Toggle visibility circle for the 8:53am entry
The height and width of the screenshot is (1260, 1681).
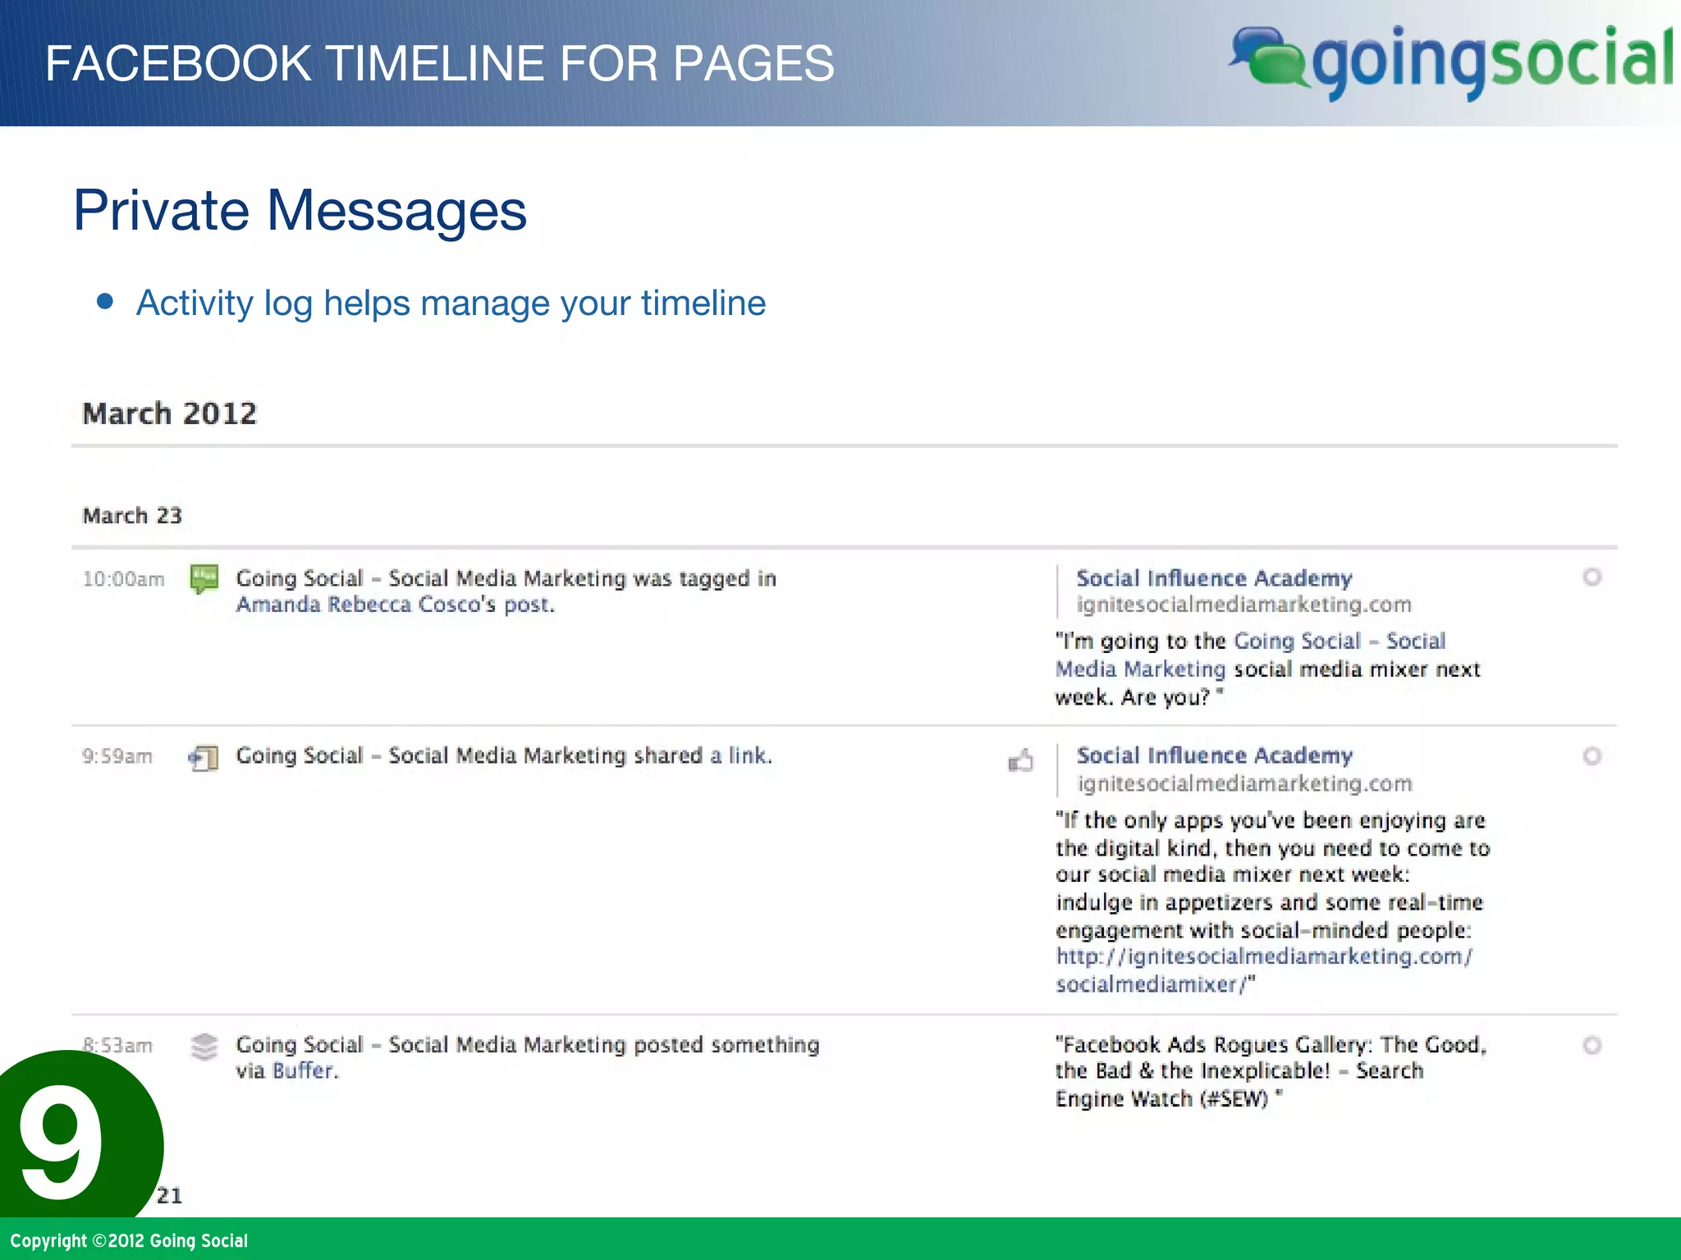[1592, 1046]
